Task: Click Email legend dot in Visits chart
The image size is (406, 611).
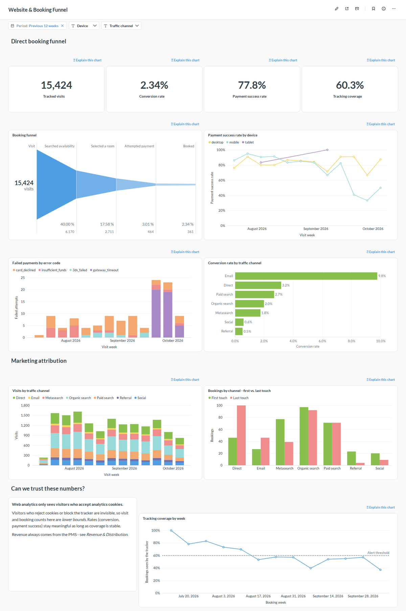Action: pos(29,398)
